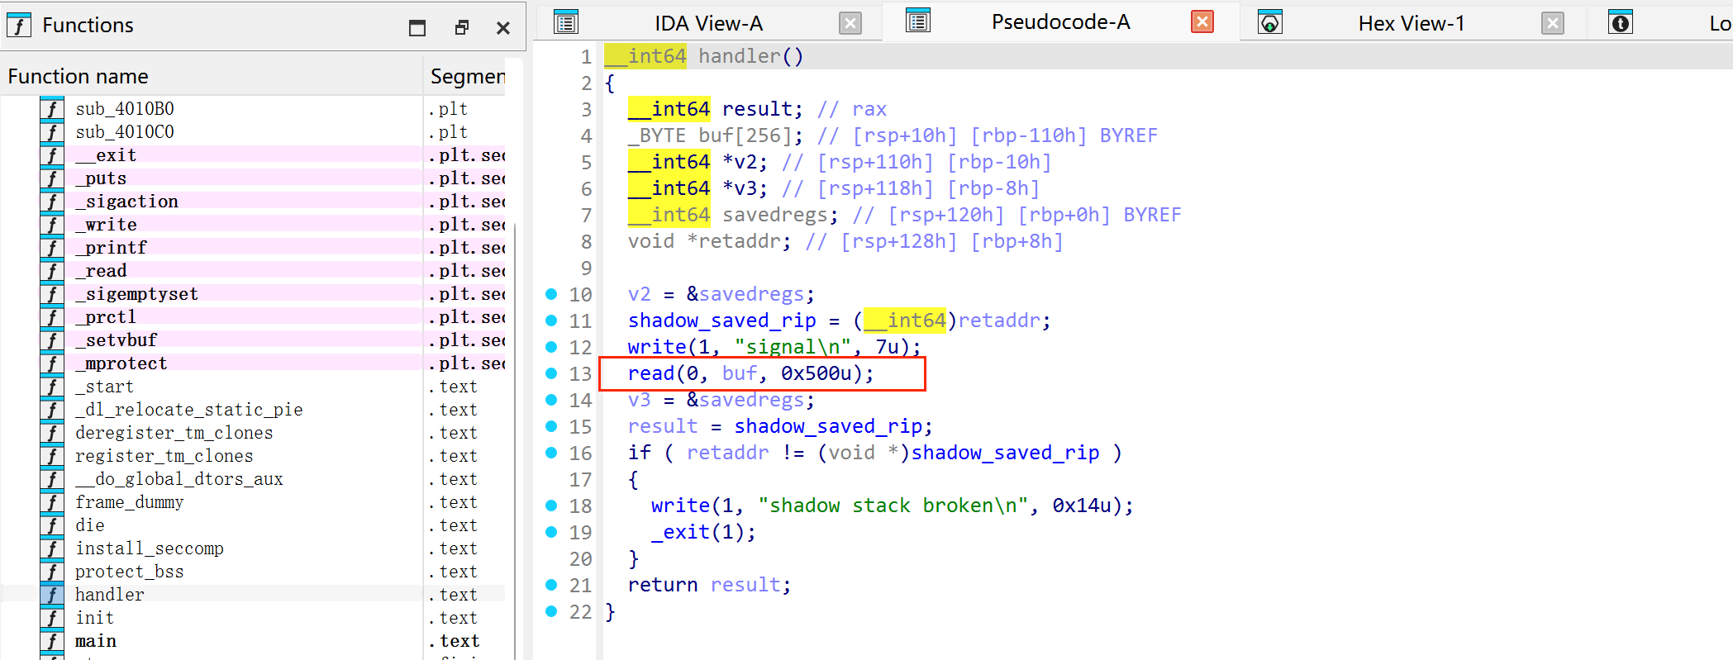1733x660 pixels.
Task: Click the "signal\n" string on line 12
Action: click(793, 347)
